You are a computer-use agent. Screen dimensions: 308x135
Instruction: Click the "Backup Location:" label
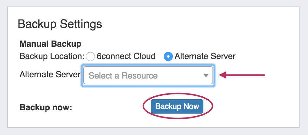click(52, 56)
